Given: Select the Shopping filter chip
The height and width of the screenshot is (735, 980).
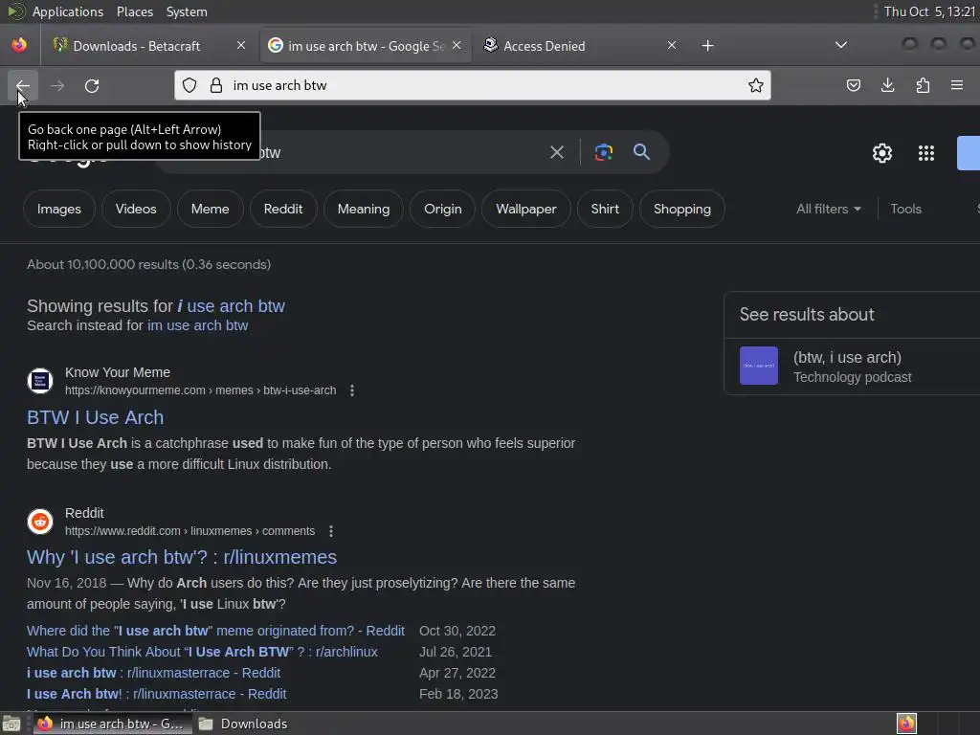Looking at the screenshot, I should coord(681,209).
